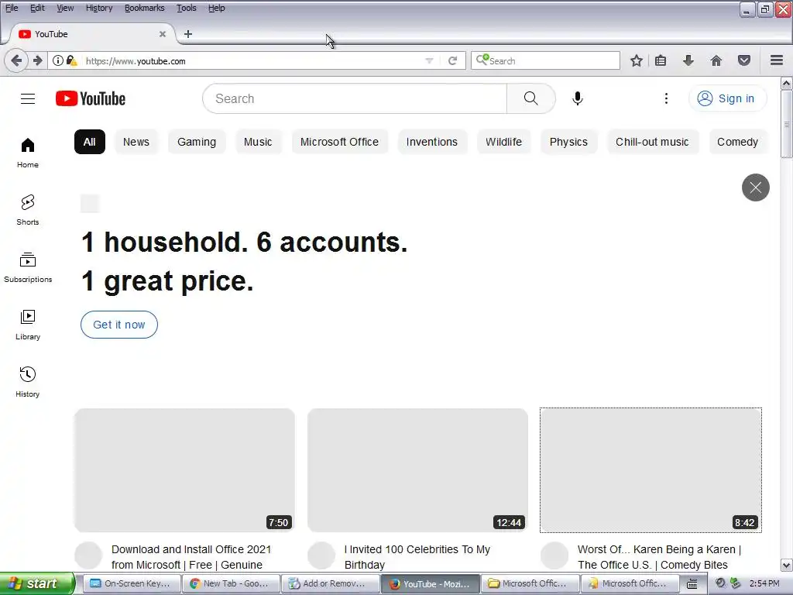Click the page scrollbar up arrow

(787, 83)
